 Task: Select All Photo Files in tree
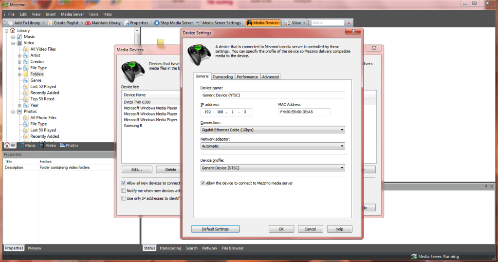[x=43, y=117]
